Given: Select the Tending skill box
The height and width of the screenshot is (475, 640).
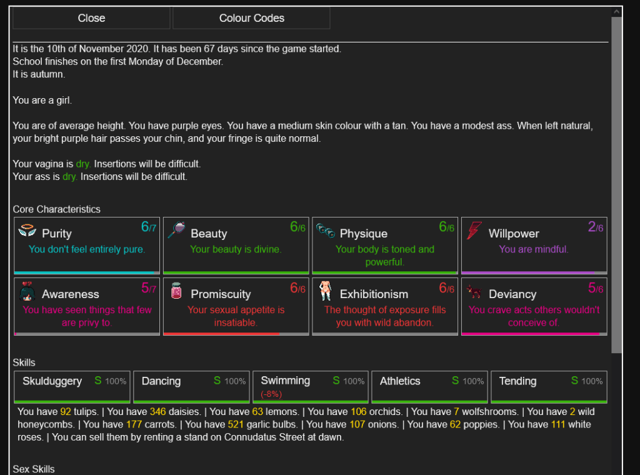Looking at the screenshot, I should (549, 387).
